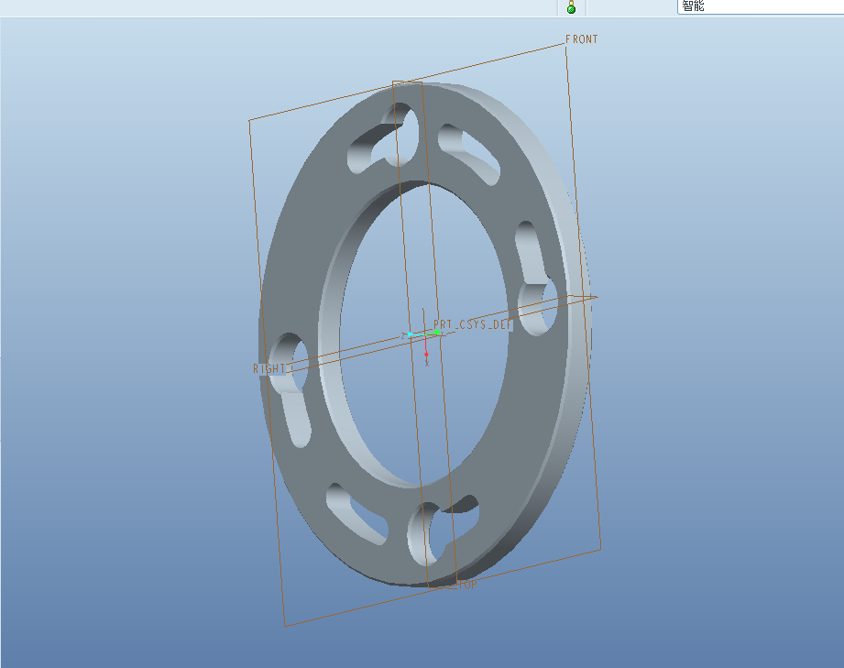The image size is (844, 668).
Task: Open the 智能 selection filter dropdown
Action: [x=760, y=6]
